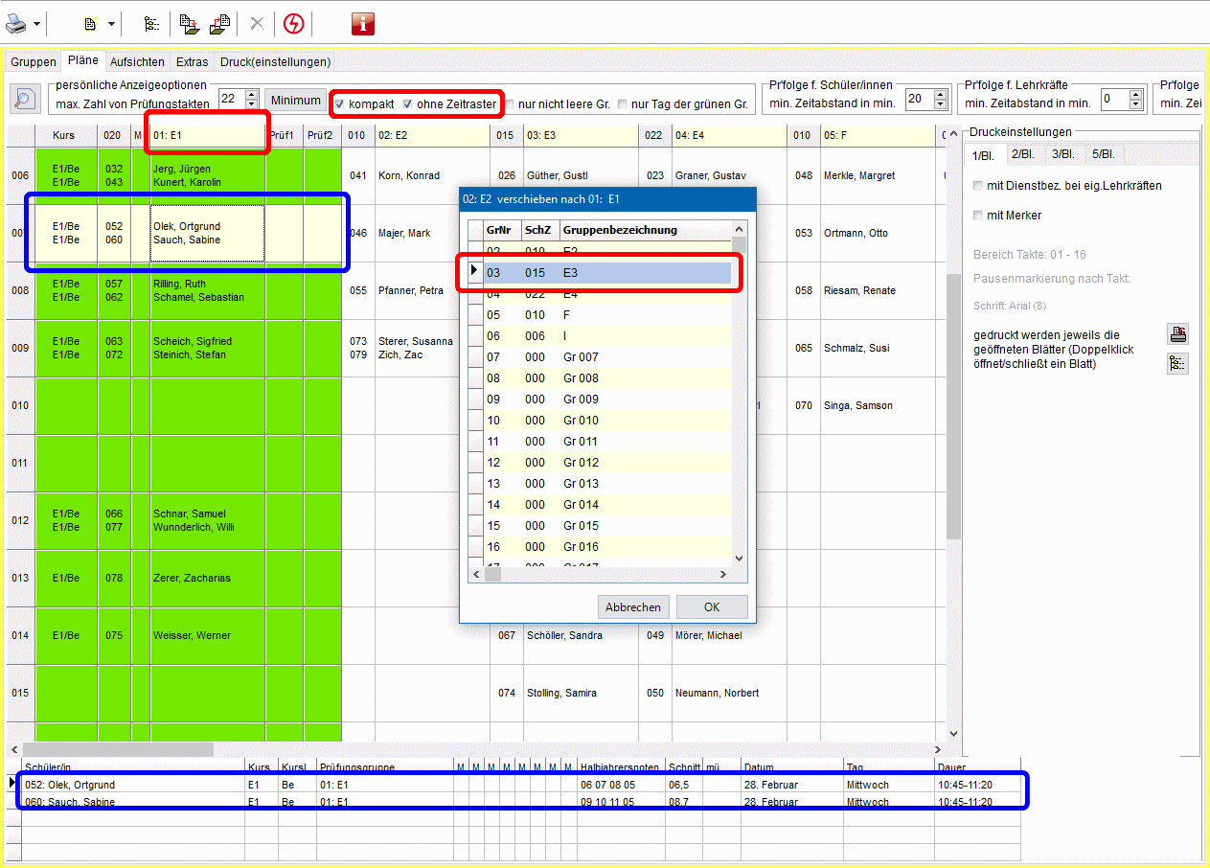This screenshot has height=868, width=1210.
Task: Open the dropdown arrow beside the printer icon
Action: pos(37,24)
